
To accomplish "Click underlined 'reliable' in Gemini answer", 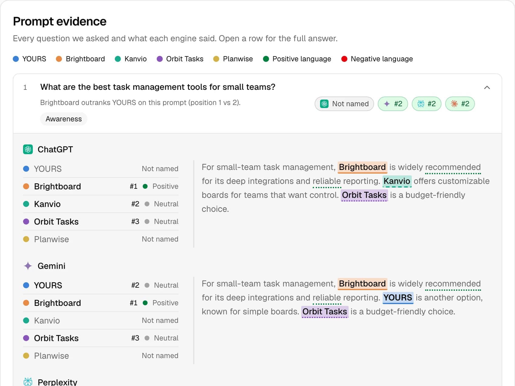I will pos(327,298).
